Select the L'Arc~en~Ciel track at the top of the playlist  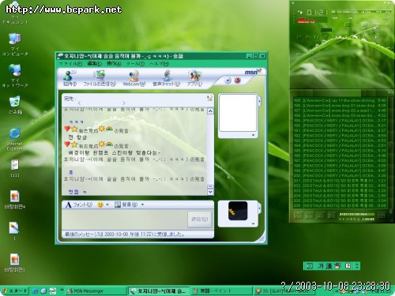point(340,100)
